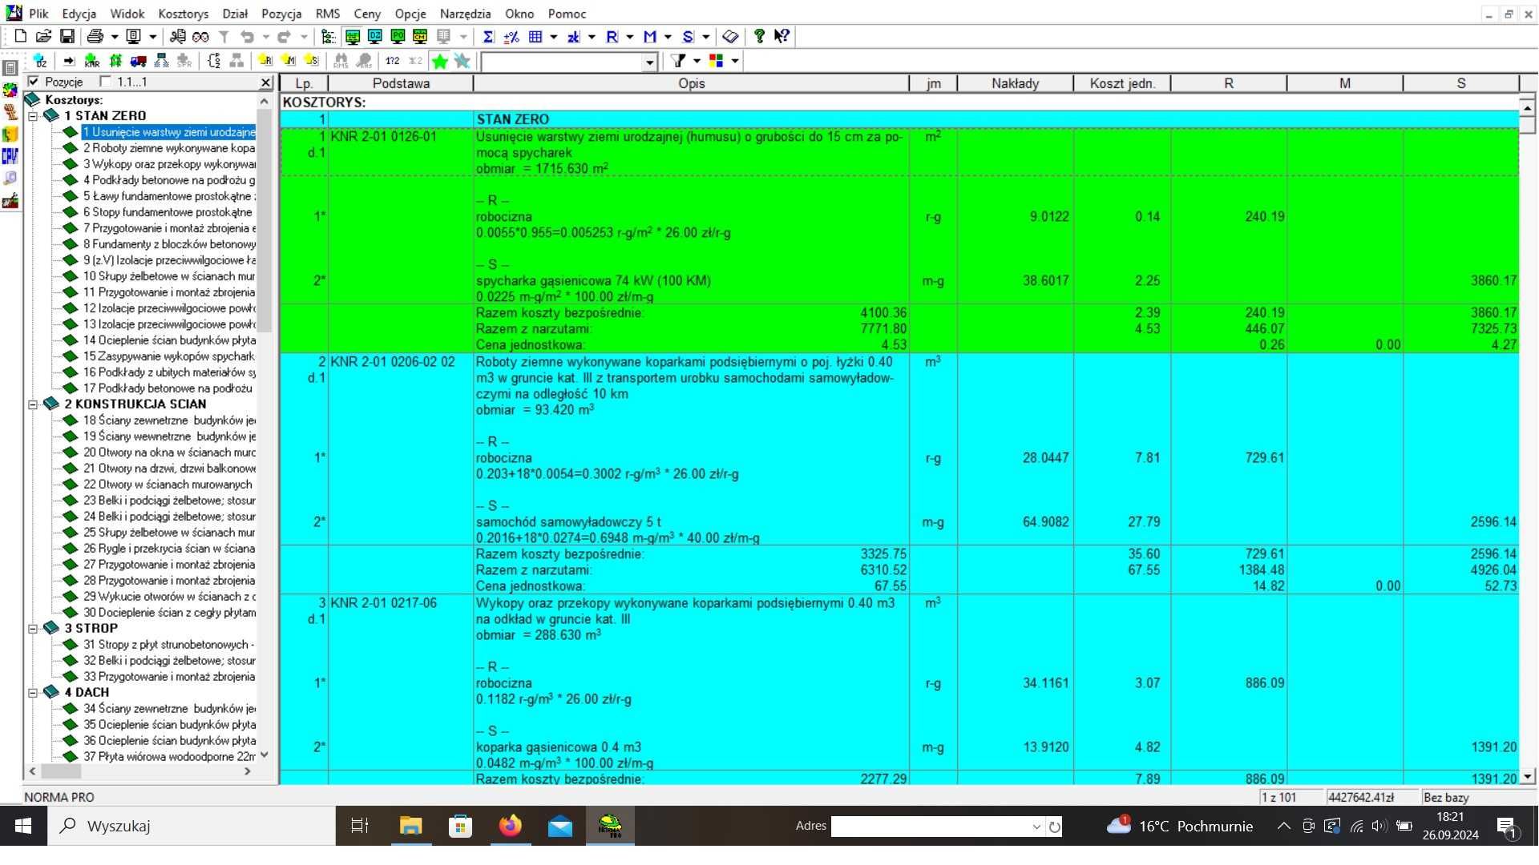Click the red truck transport icon

pos(139,61)
